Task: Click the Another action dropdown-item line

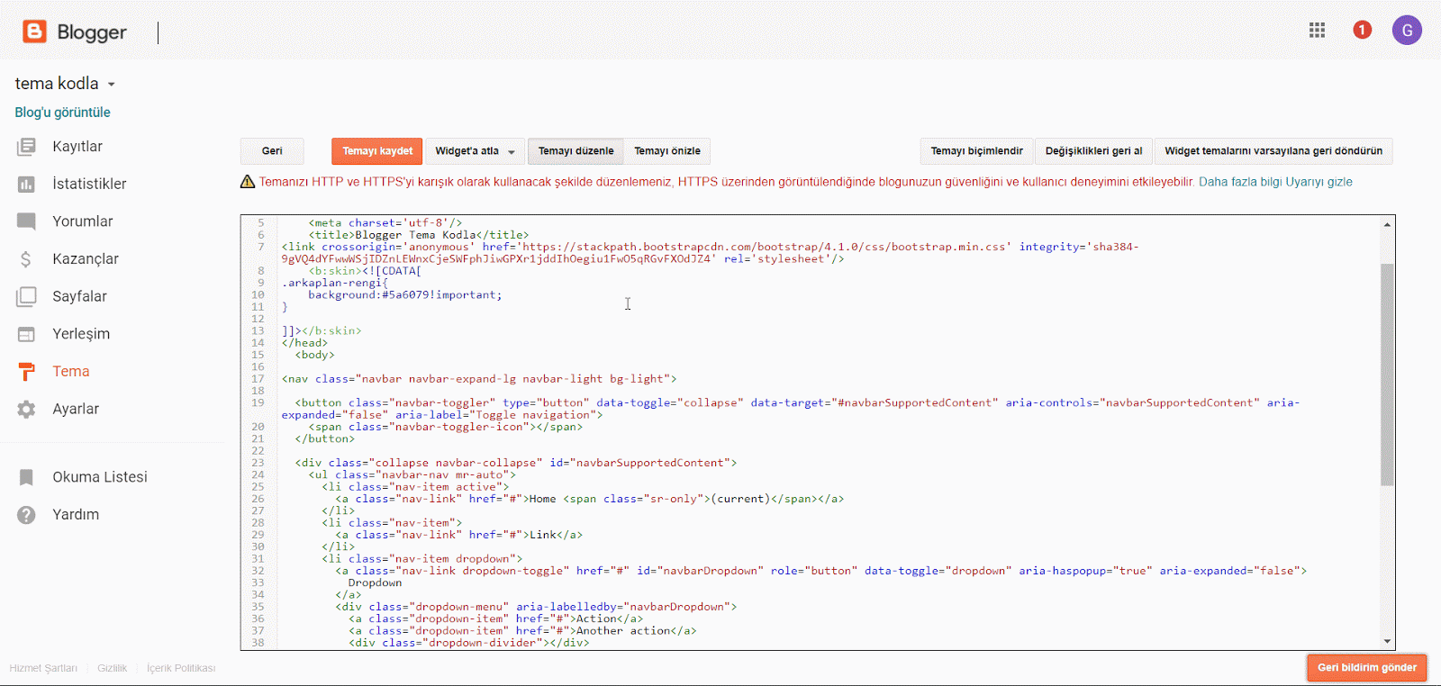Action: pos(522,631)
